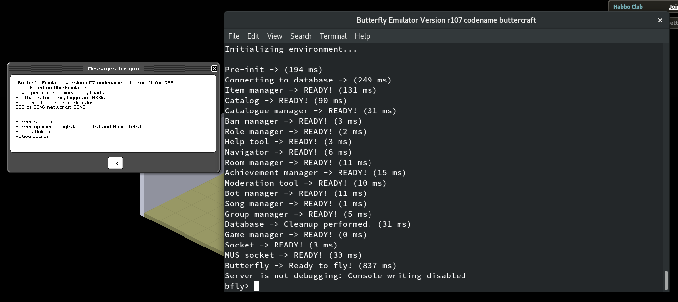Click the 'Big thanks to: Dario' line

click(60, 98)
